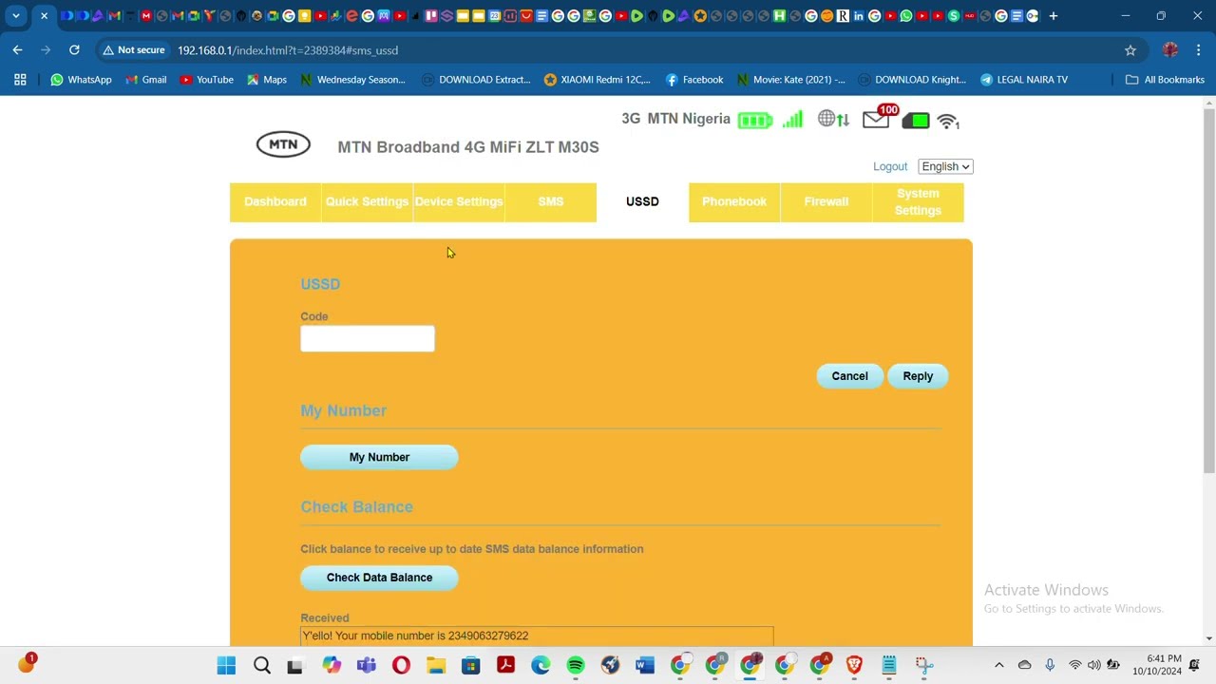
Task: Show hidden system tray icons
Action: pyautogui.click(x=998, y=665)
